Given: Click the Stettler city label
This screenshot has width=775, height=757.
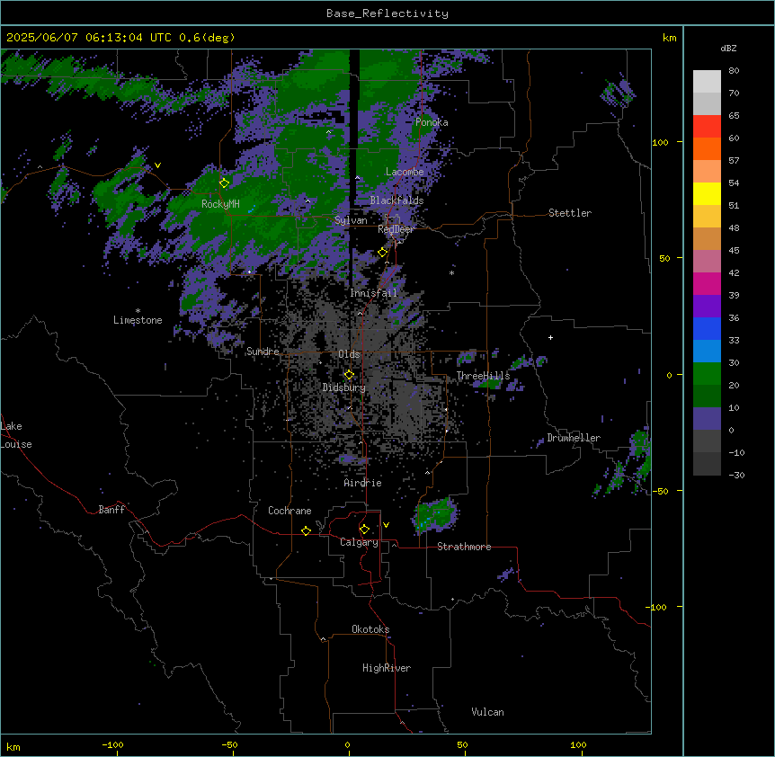Looking at the screenshot, I should click(x=570, y=213).
